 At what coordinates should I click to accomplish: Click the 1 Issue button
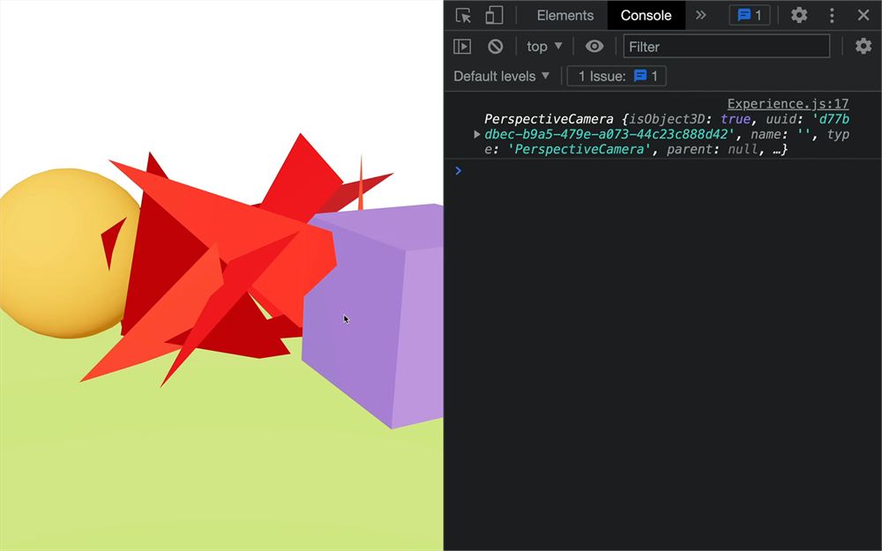[x=617, y=76]
